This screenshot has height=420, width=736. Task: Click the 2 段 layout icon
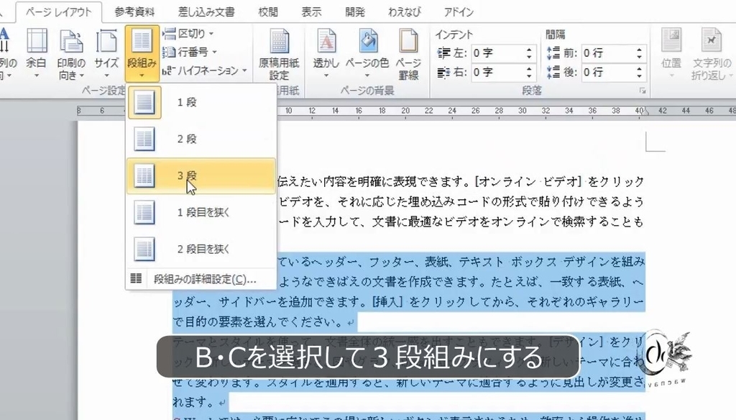tap(144, 139)
